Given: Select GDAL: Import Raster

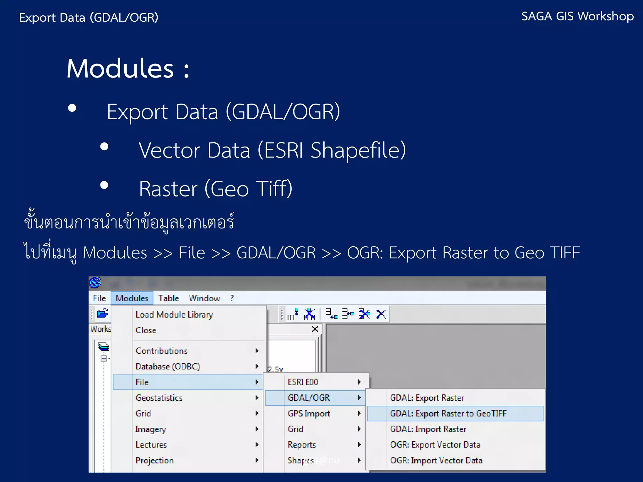Looking at the screenshot, I should tap(455, 429).
